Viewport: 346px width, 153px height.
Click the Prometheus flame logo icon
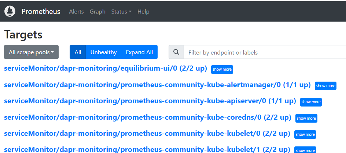[x=10, y=11]
